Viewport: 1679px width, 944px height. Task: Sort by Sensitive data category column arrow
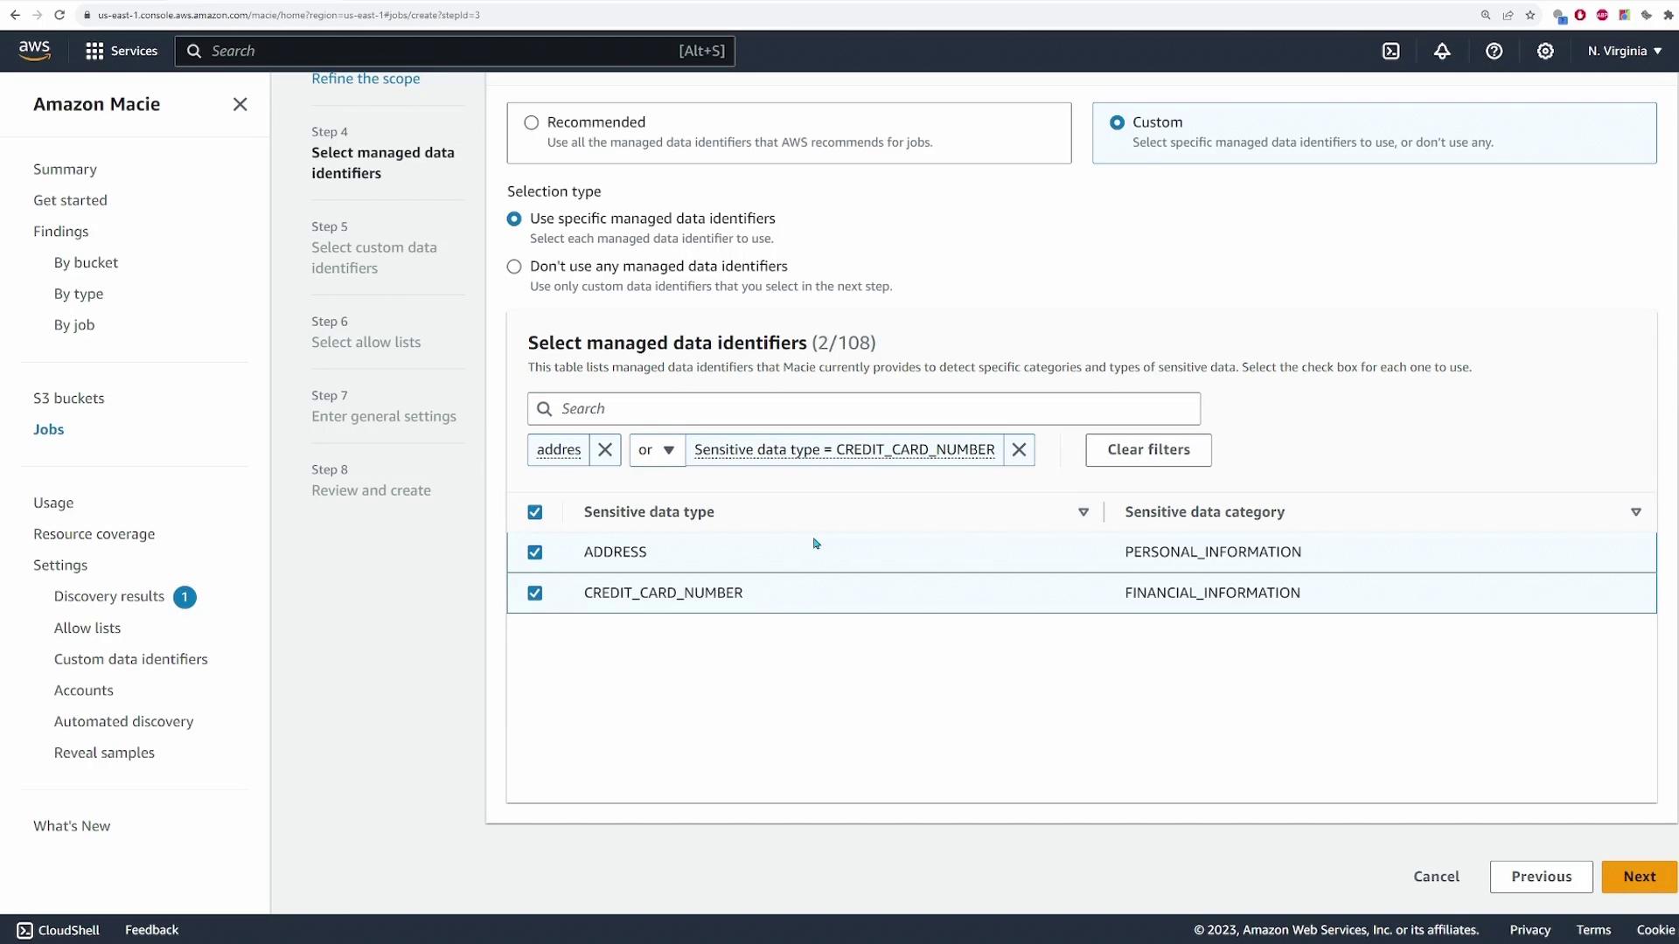(x=1636, y=512)
